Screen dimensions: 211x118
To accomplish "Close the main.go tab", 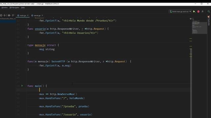I will click(x=28, y=15).
